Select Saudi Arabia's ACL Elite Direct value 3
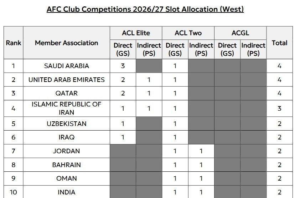Screen dimensions: 295x198 coord(123,66)
